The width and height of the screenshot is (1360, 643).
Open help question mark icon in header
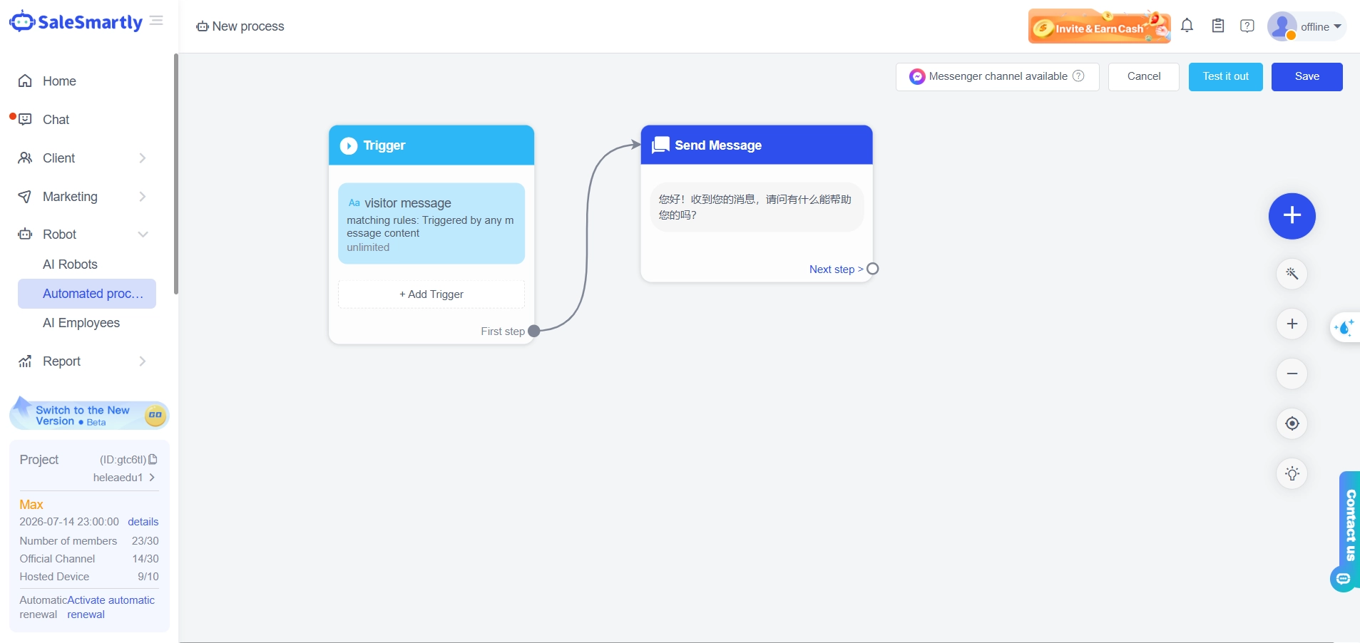pyautogui.click(x=1247, y=26)
